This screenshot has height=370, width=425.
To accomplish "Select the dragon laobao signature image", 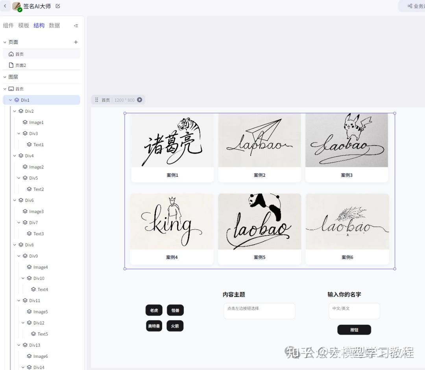I will (347, 222).
